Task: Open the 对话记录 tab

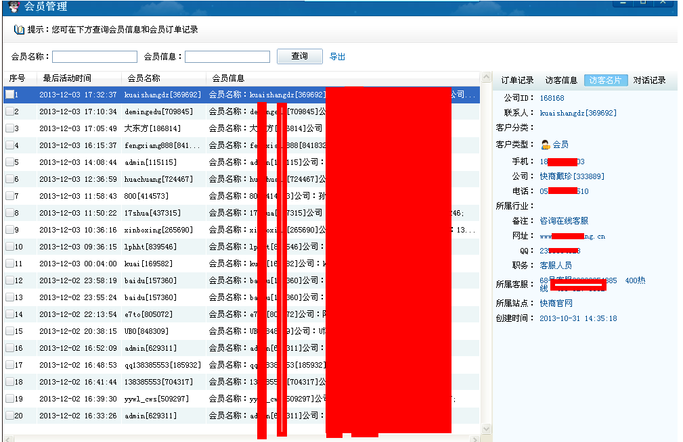Action: [649, 80]
